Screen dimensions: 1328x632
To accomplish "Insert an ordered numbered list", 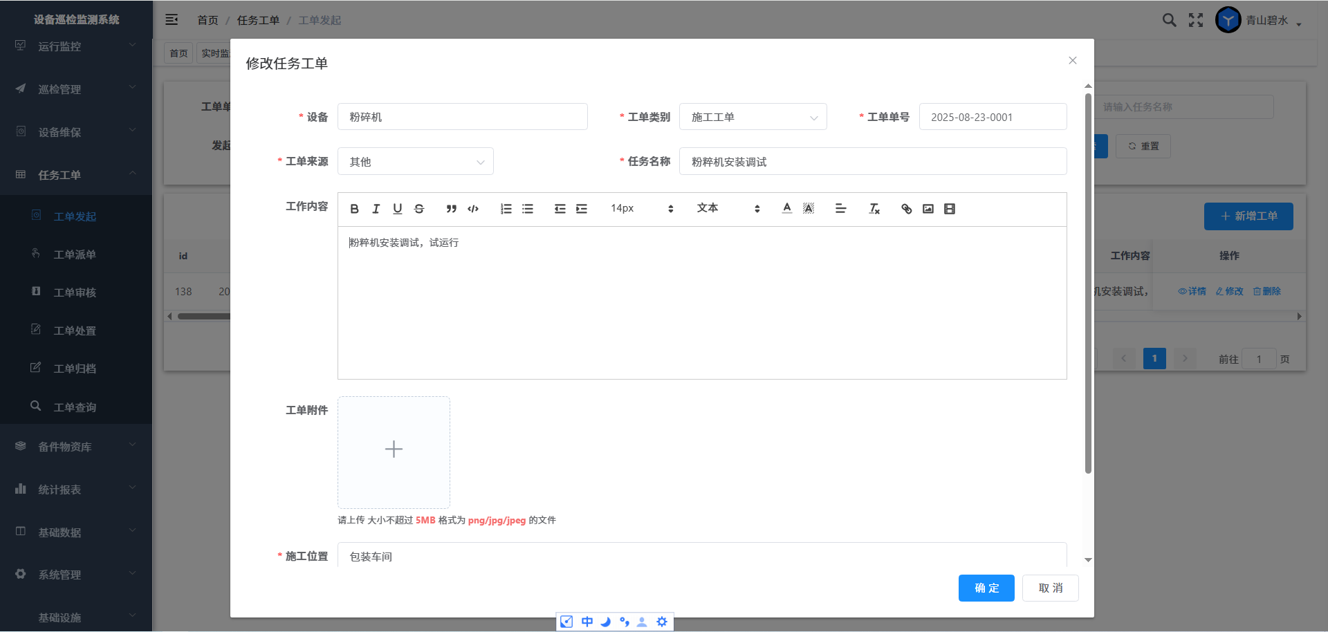I will 506,209.
